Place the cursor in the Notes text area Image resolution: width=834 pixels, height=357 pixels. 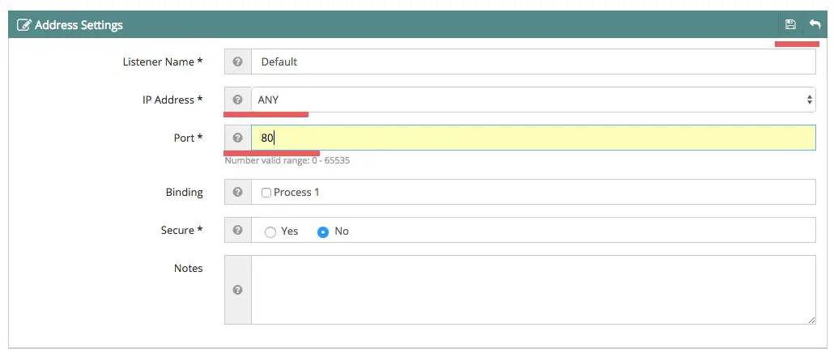(x=534, y=290)
